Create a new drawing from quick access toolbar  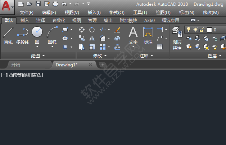21,4
